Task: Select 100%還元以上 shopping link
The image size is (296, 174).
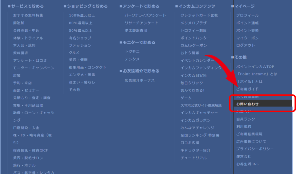Action: pyautogui.click(x=82, y=15)
